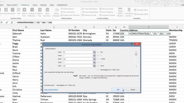Open the Logical functions library
Viewport: 184px width, 103px height.
point(13,12)
